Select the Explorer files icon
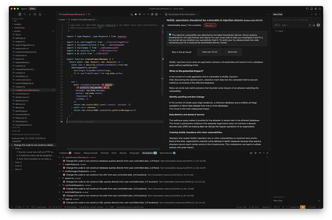This screenshot has height=220, width=332. coord(20,14)
